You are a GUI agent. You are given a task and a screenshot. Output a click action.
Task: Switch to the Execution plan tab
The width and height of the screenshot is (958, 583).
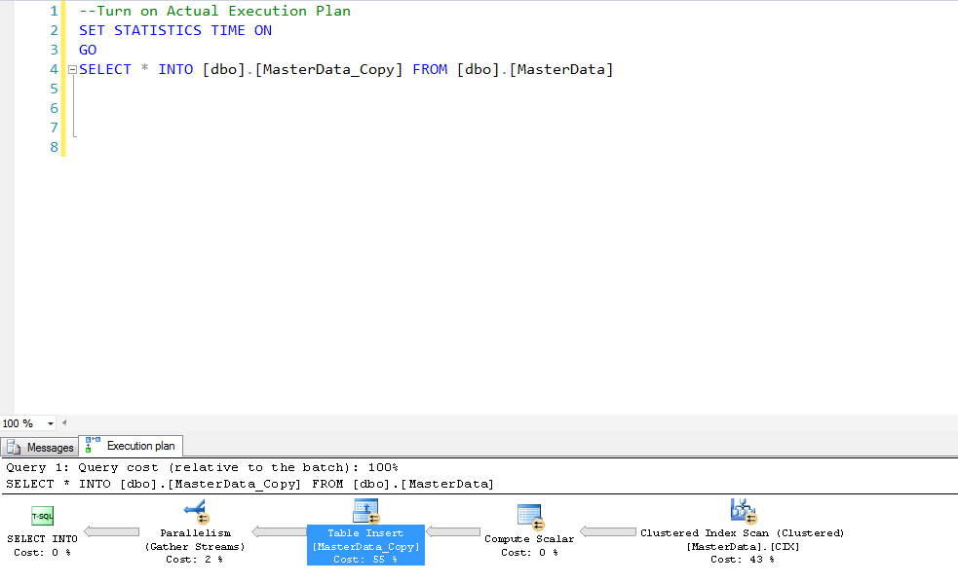click(x=132, y=447)
